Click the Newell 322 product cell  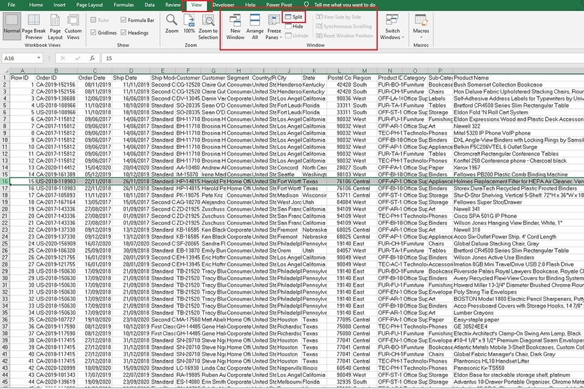pyautogui.click(x=518, y=126)
